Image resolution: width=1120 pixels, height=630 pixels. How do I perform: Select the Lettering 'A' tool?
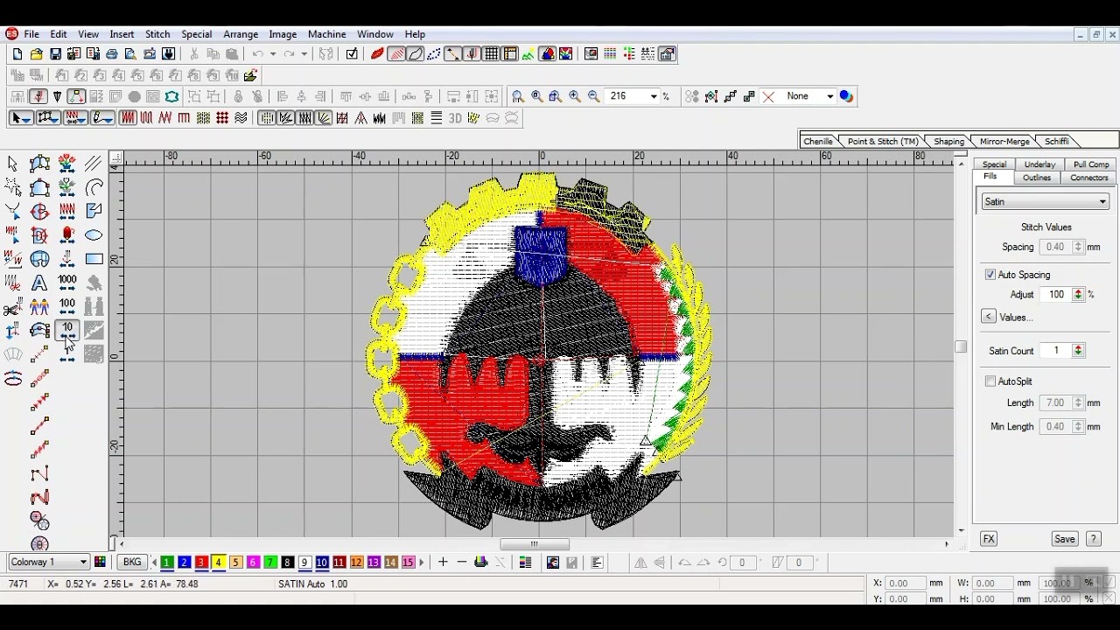click(x=39, y=283)
